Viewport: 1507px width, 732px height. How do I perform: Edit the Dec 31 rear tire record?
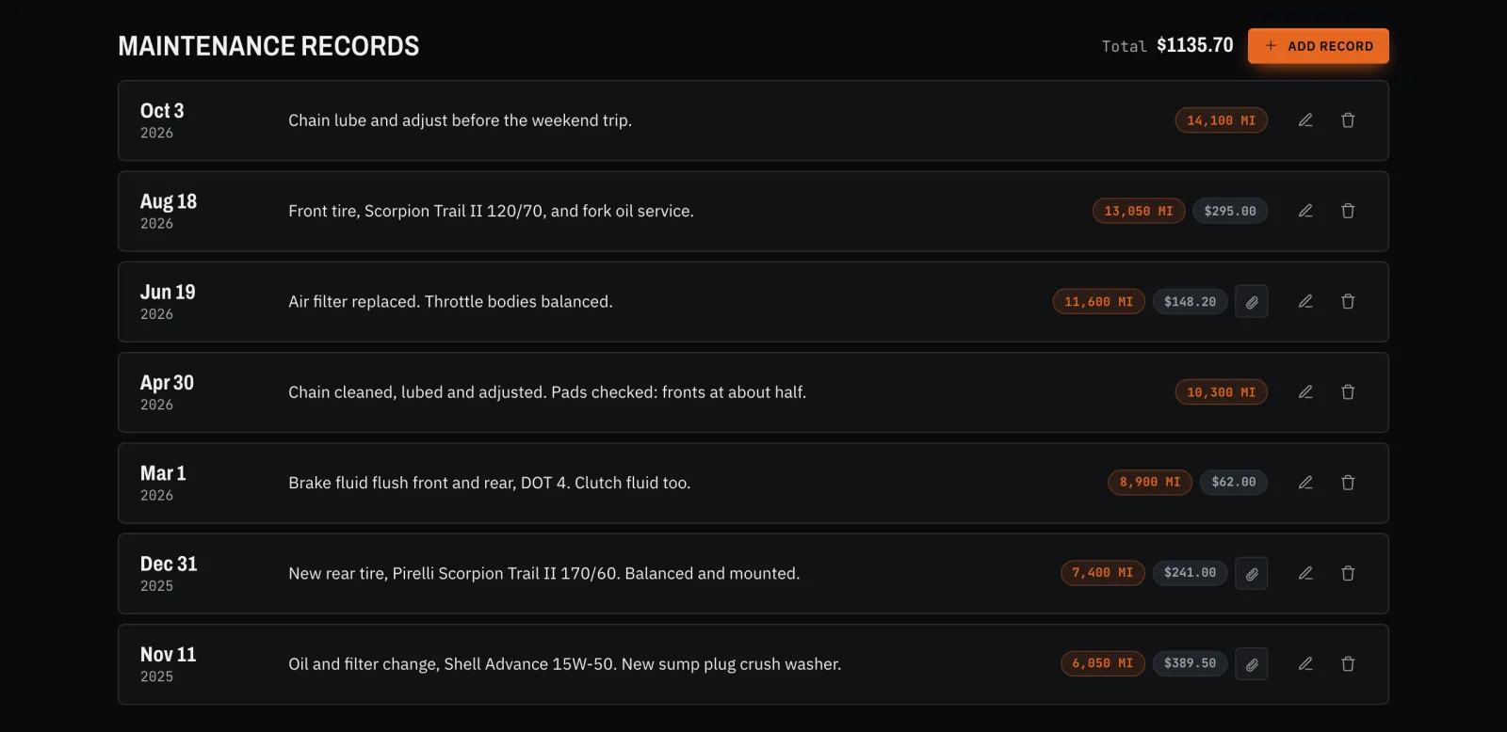(1305, 573)
